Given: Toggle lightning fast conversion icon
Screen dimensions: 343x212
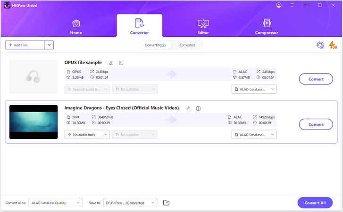Looking at the screenshot, I should click(x=333, y=45).
